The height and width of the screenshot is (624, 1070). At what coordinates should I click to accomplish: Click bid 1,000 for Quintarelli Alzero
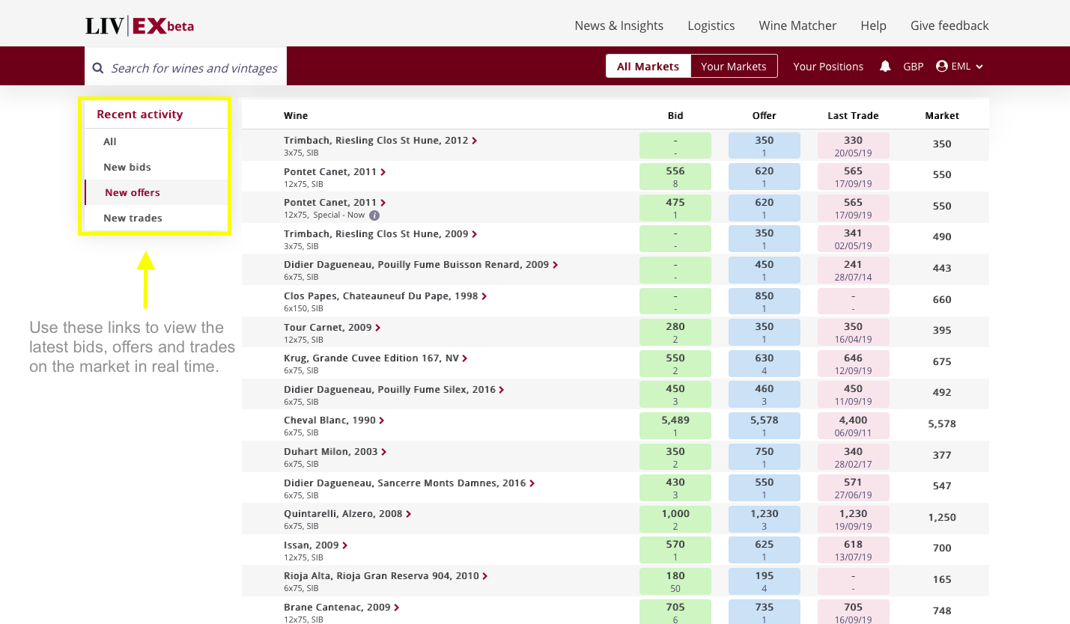click(x=675, y=519)
